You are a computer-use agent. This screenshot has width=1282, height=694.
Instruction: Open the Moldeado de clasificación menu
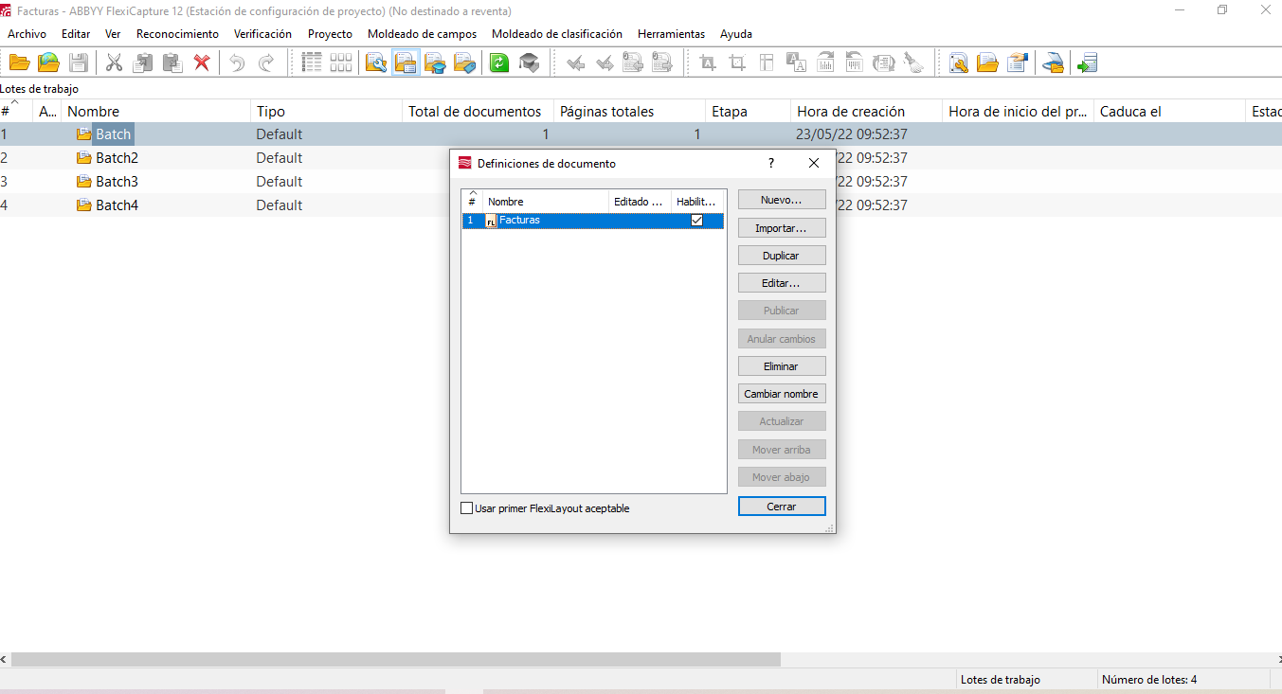pos(557,33)
